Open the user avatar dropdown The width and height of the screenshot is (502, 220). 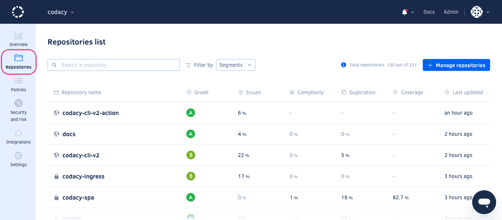479,12
